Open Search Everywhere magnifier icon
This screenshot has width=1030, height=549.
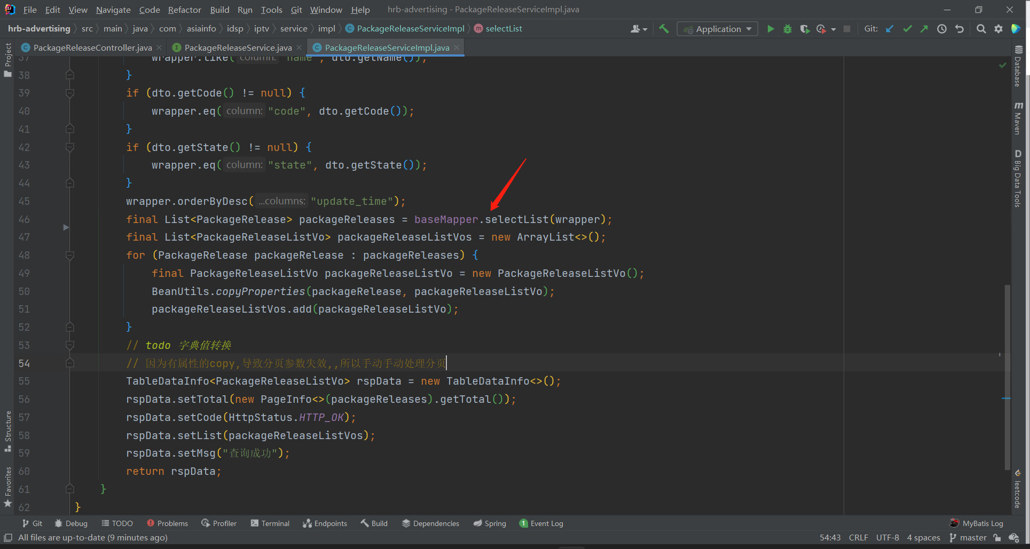(x=981, y=29)
